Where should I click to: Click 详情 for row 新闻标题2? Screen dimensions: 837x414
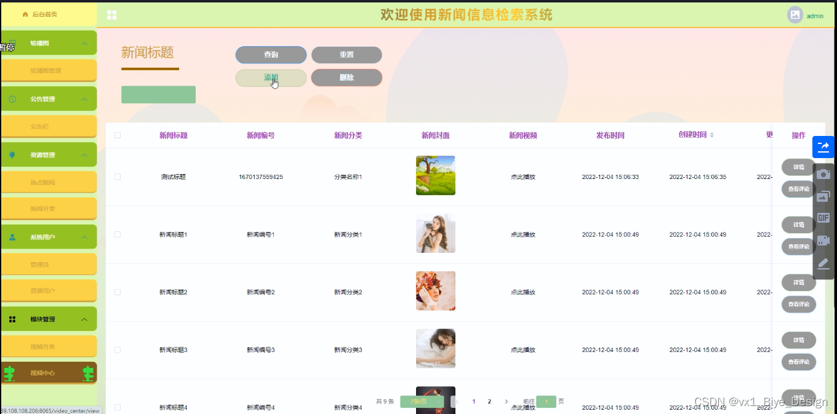coord(799,282)
